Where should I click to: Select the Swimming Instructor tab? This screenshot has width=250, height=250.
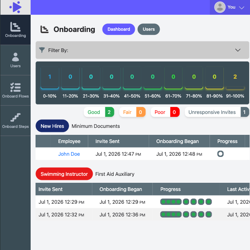pos(64,174)
